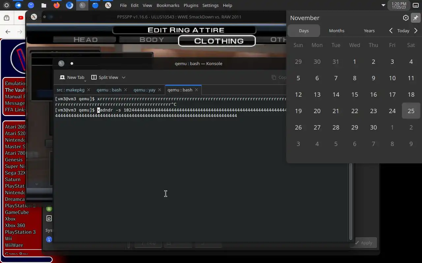The width and height of the screenshot is (422, 263).
Task: Select the HEAD tab in the game
Action: pyautogui.click(x=85, y=39)
